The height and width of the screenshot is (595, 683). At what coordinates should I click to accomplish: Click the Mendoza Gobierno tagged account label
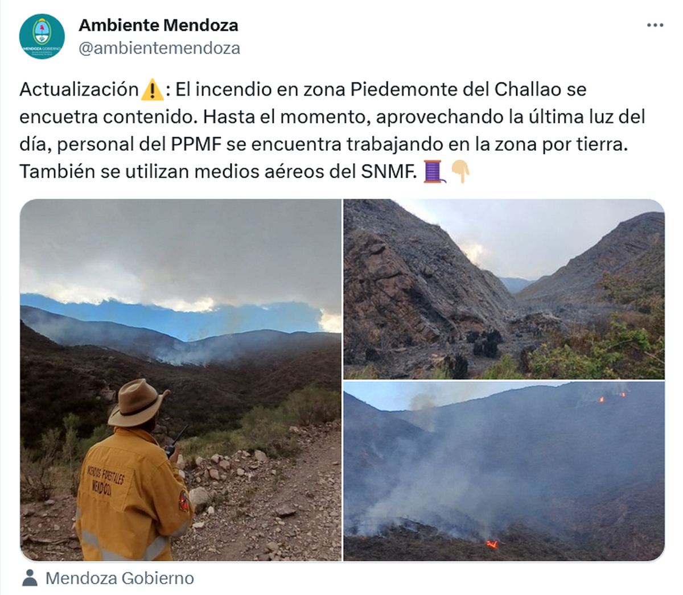(x=120, y=578)
